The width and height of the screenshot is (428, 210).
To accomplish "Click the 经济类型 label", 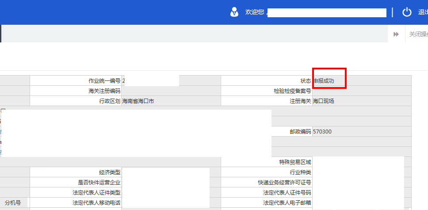I will [x=110, y=172].
